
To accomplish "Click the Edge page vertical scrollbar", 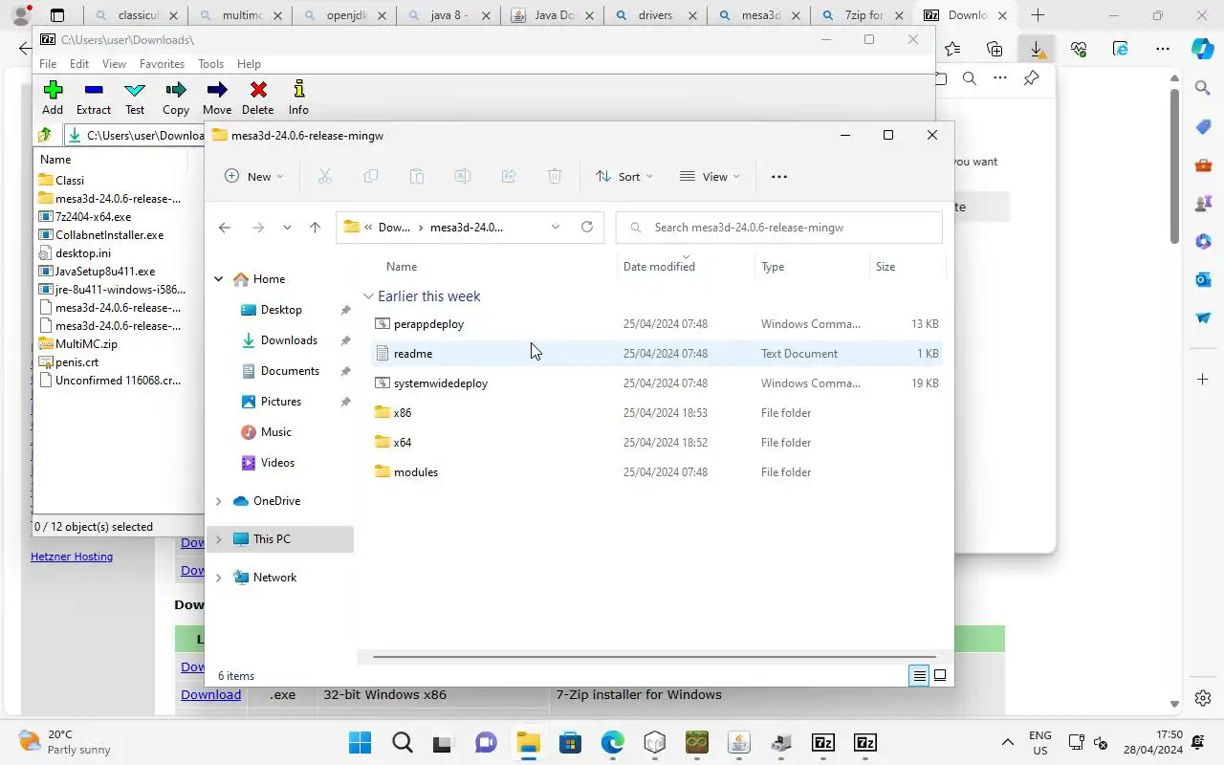I will pyautogui.click(x=1175, y=166).
